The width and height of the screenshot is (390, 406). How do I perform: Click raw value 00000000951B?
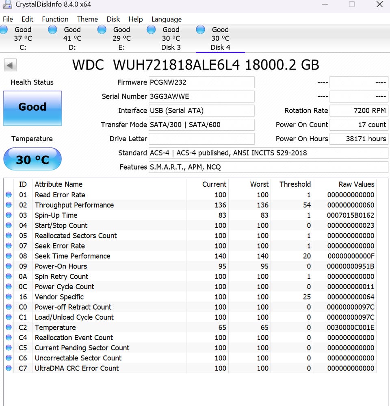pyautogui.click(x=351, y=266)
